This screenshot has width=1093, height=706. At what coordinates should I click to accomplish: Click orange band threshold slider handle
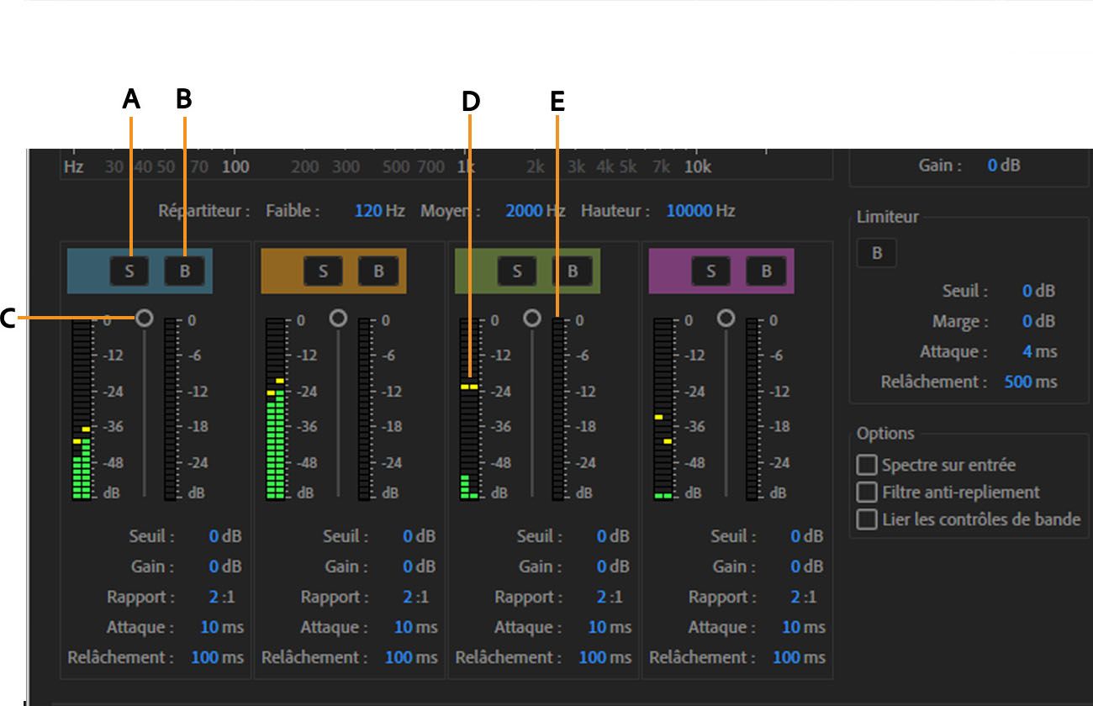338,318
